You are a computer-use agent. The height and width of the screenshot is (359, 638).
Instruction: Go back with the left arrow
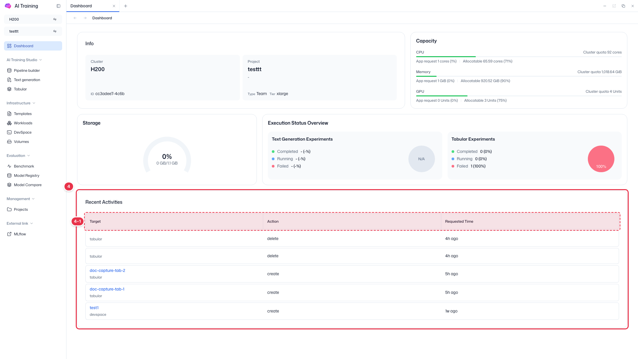pos(75,18)
